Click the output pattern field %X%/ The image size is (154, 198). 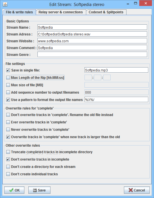click(116, 100)
